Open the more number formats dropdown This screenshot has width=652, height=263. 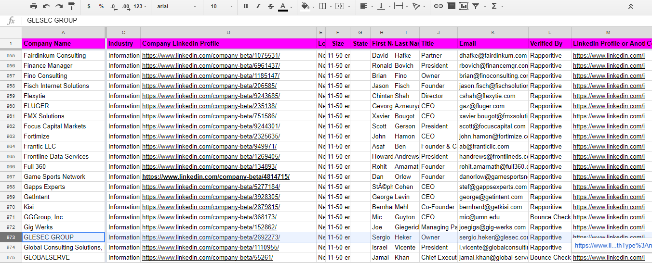[140, 6]
